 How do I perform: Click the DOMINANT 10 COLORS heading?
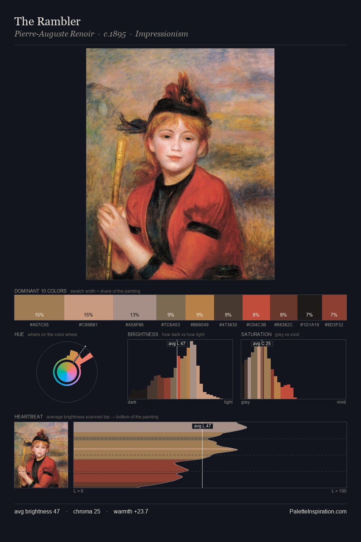click(x=40, y=291)
